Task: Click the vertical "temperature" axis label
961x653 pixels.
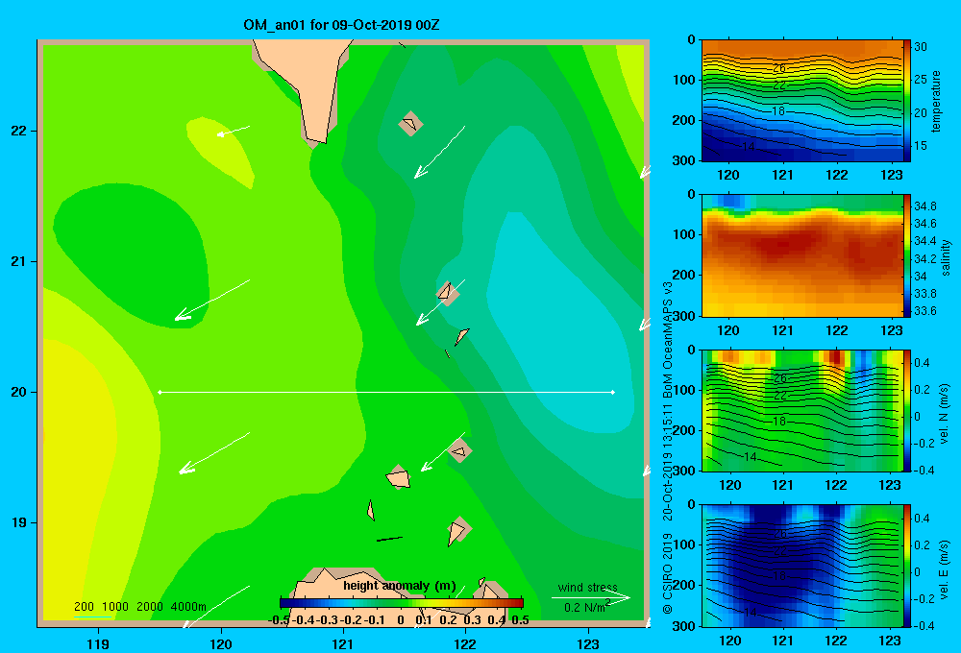Action: 935,101
